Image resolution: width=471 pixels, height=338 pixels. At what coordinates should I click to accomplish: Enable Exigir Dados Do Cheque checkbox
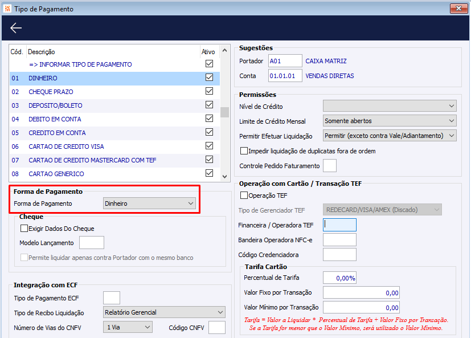[x=24, y=228]
